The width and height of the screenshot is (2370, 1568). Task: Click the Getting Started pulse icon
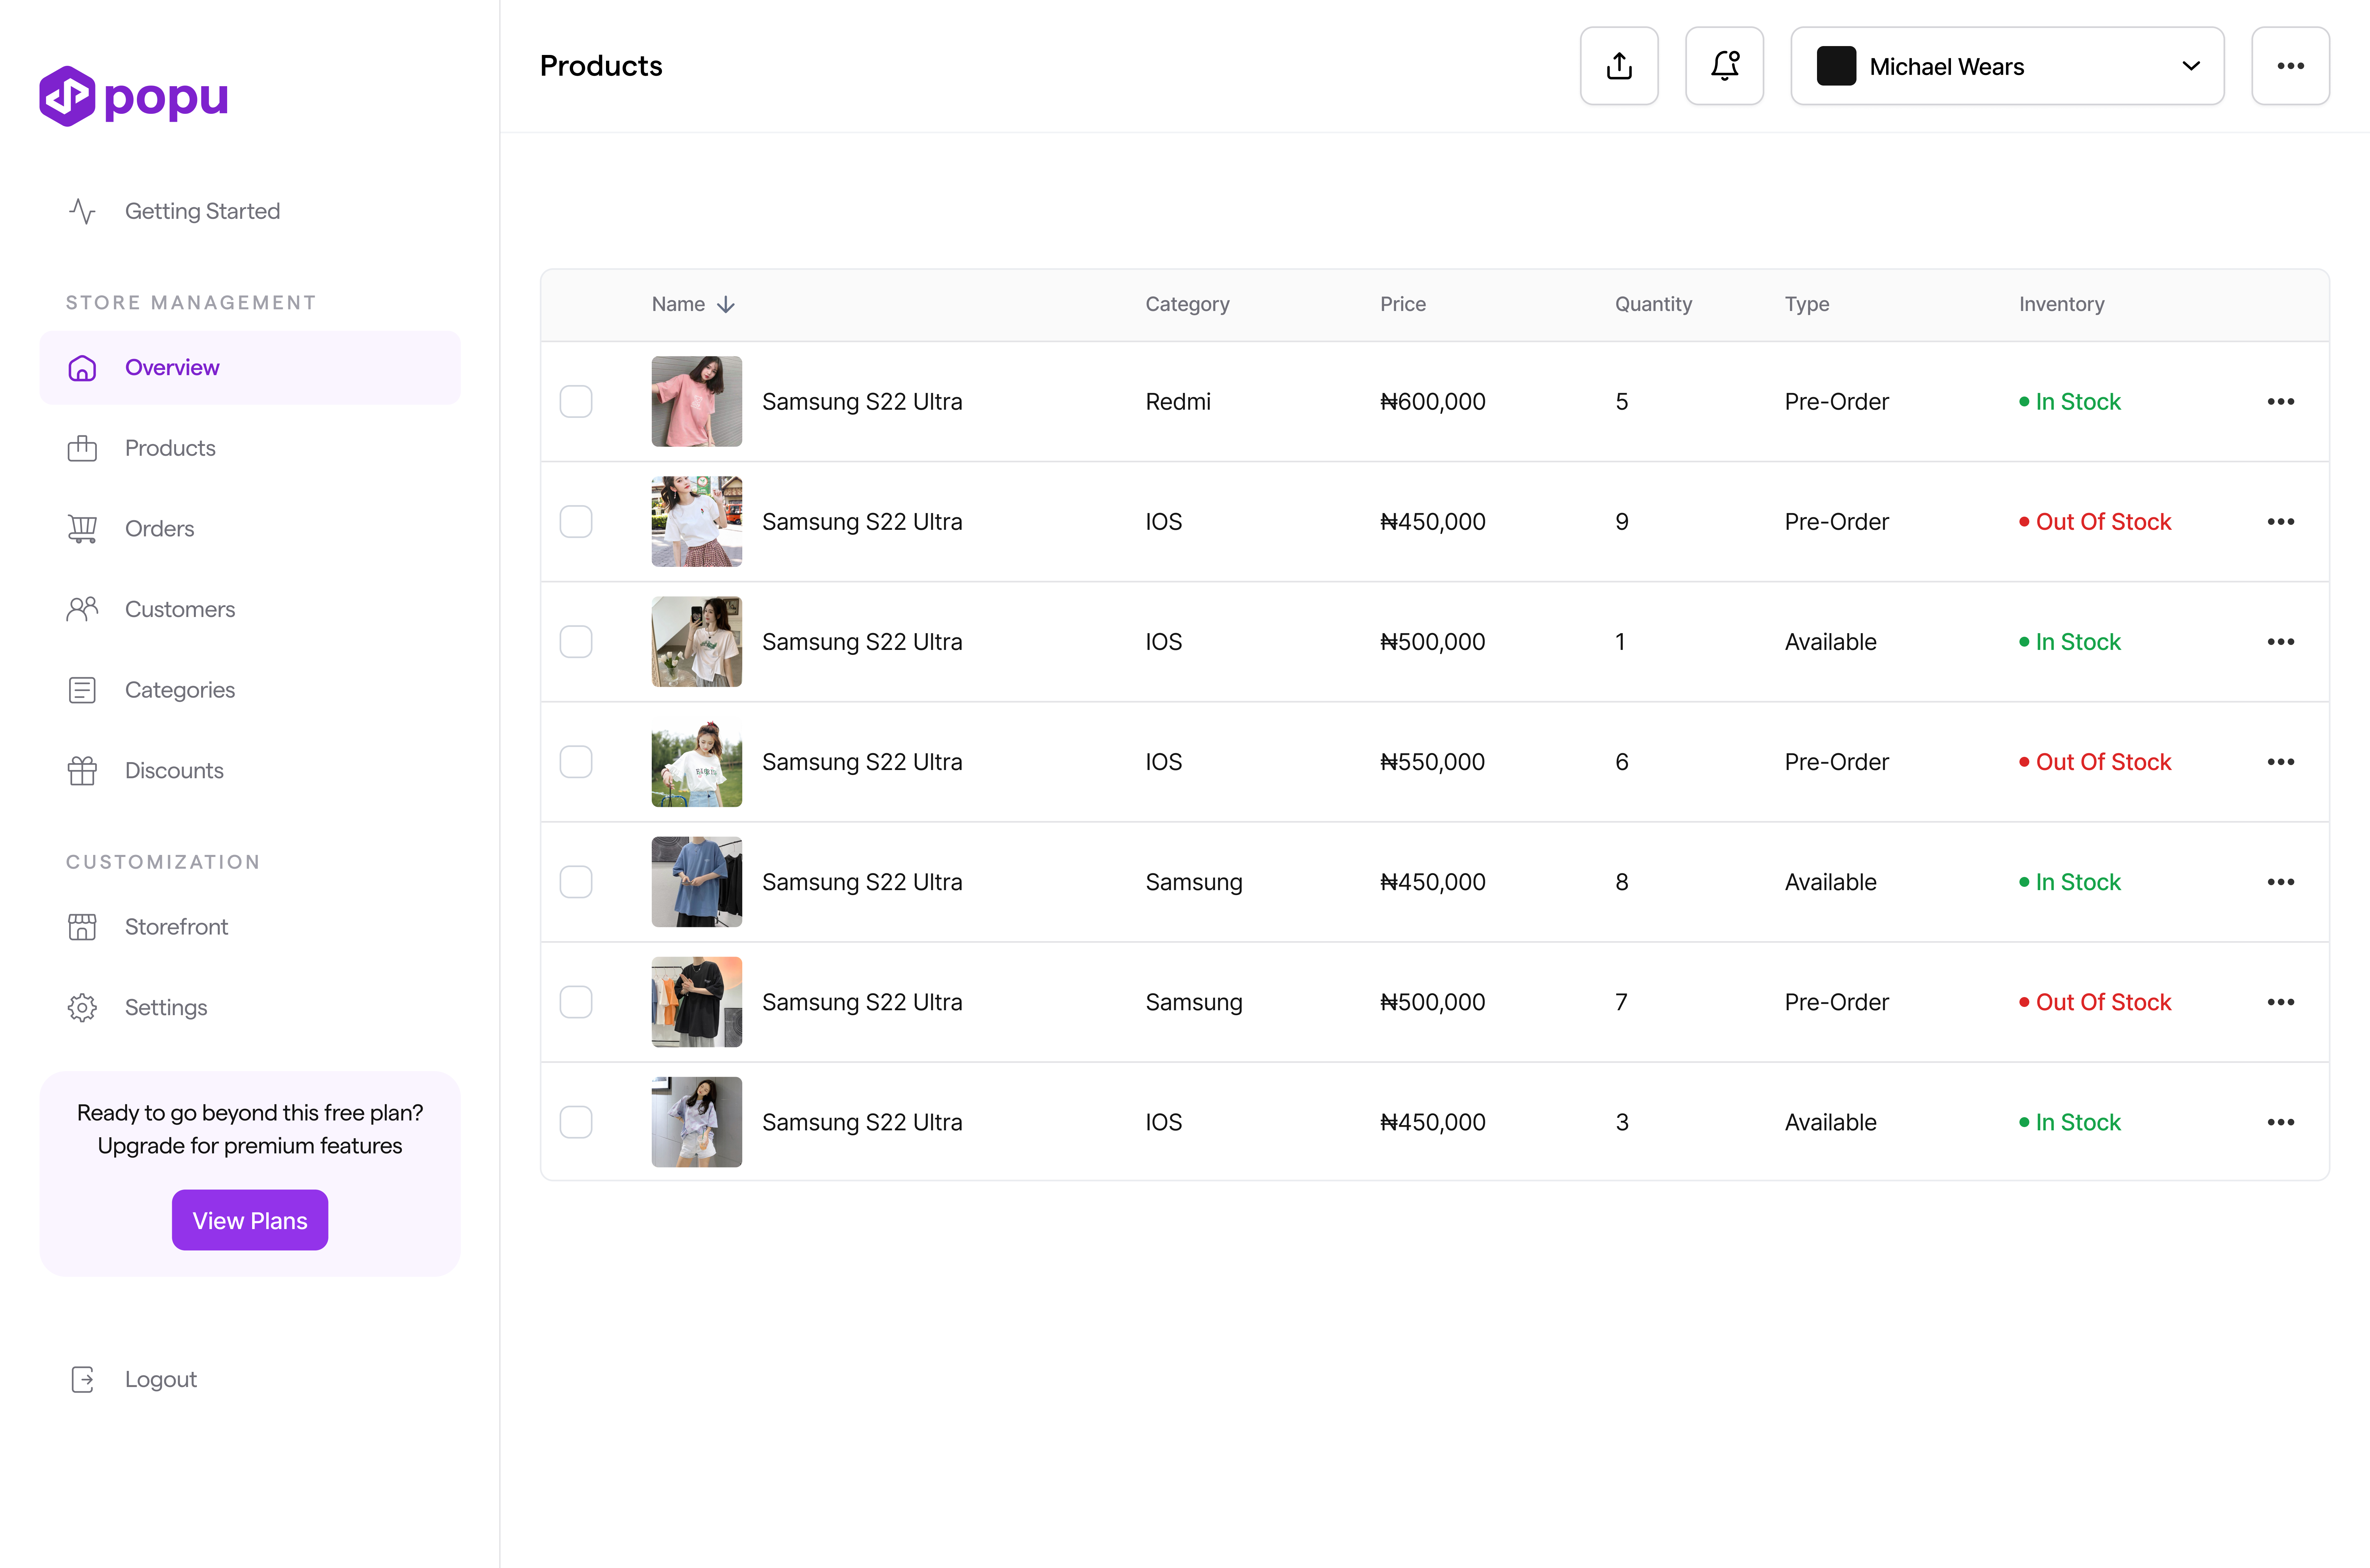coord(82,211)
